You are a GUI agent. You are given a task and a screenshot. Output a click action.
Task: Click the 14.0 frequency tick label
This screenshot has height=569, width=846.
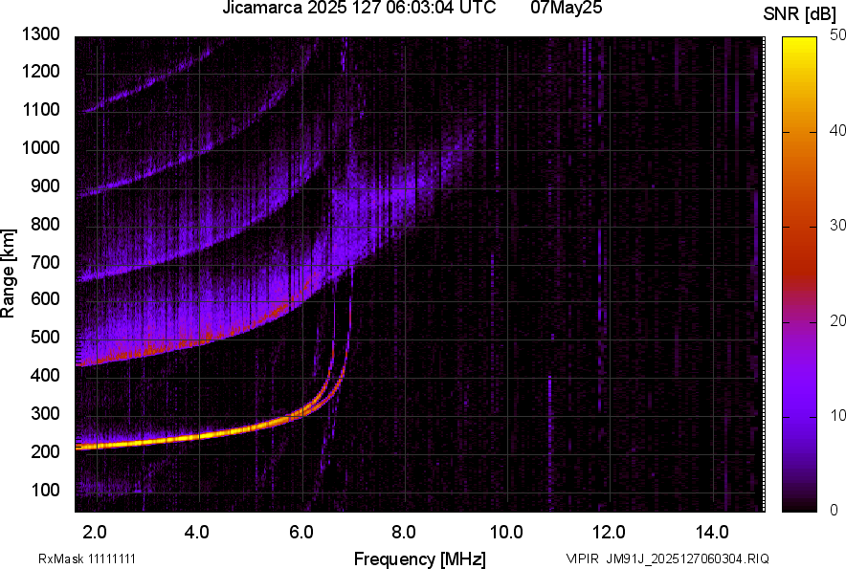point(712,532)
